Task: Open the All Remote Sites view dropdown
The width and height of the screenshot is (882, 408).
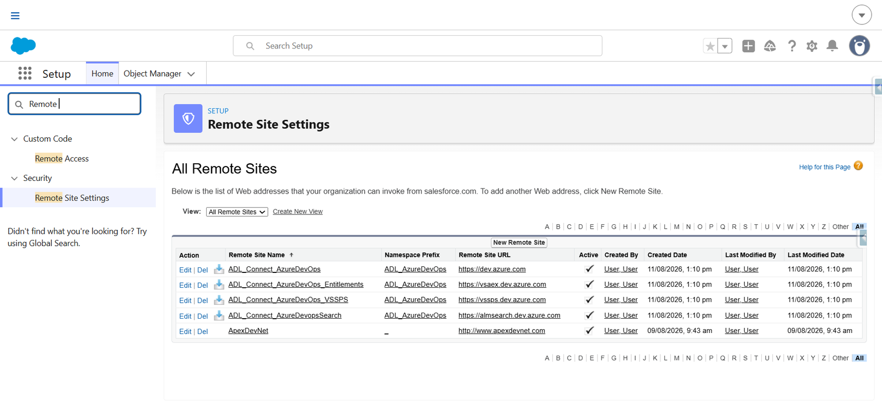Action: click(x=237, y=212)
